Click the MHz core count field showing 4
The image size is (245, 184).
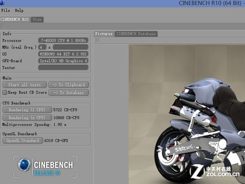click(42, 47)
